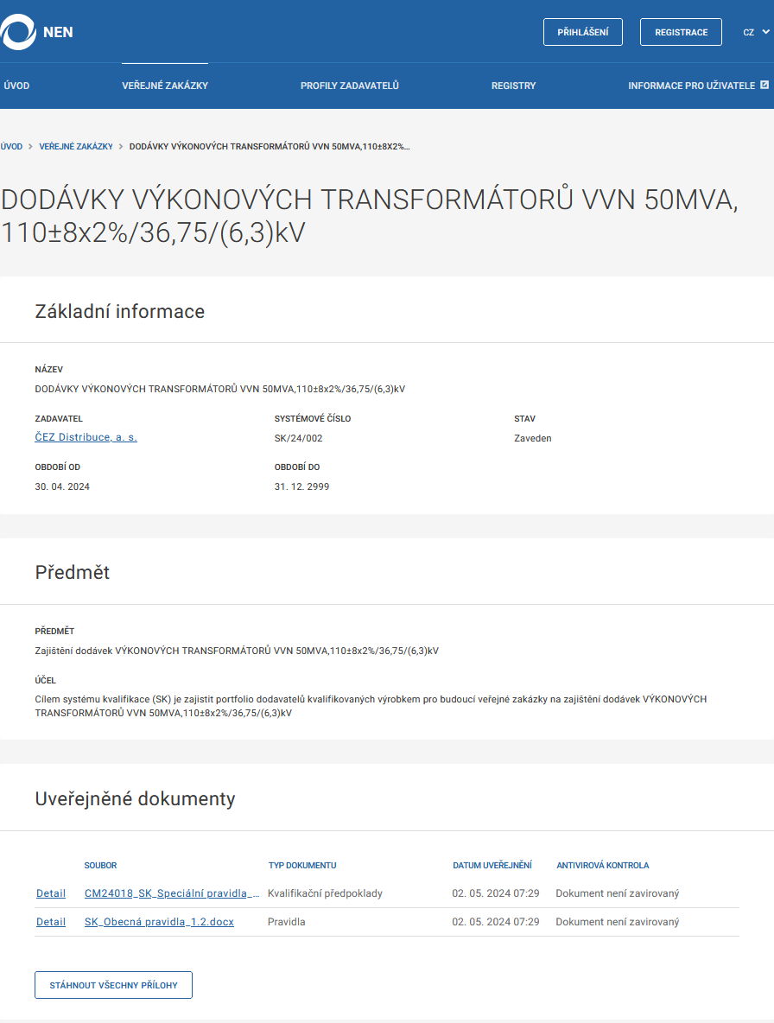
Task: Click the NEN logo
Action: 38,32
